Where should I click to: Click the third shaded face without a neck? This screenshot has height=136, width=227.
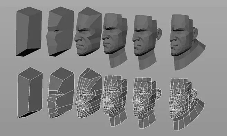pyautogui.click(x=88, y=31)
